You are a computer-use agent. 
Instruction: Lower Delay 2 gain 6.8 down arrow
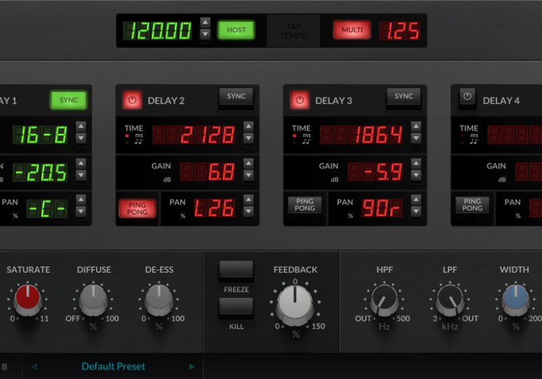coord(249,175)
